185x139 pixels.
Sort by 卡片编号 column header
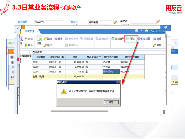[x=40, y=57]
